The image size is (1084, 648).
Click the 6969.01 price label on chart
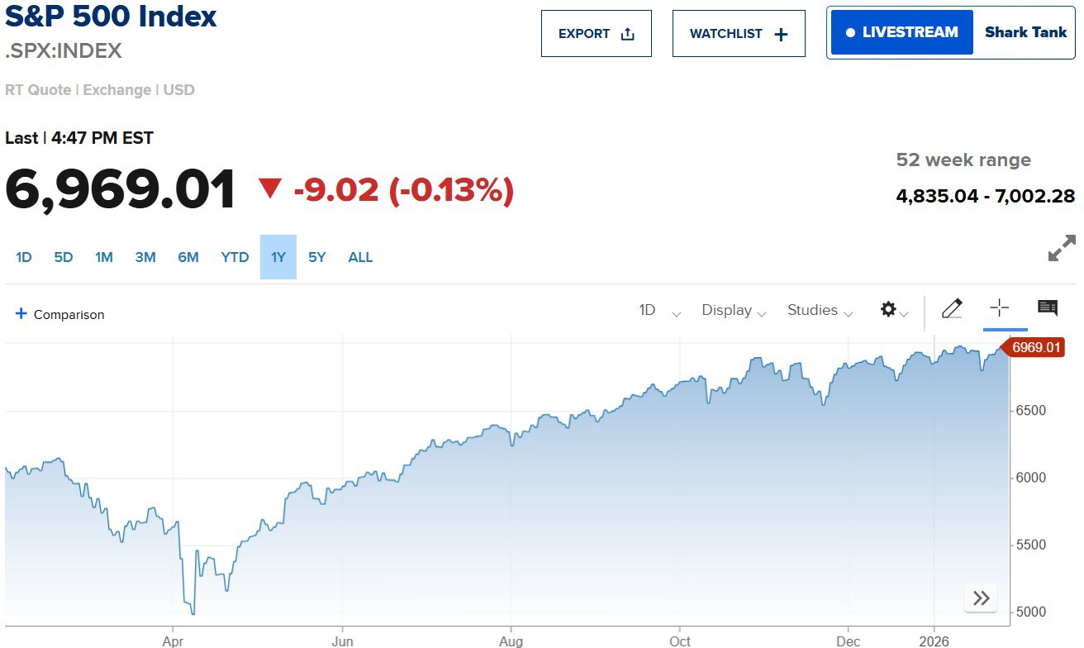tap(1036, 347)
